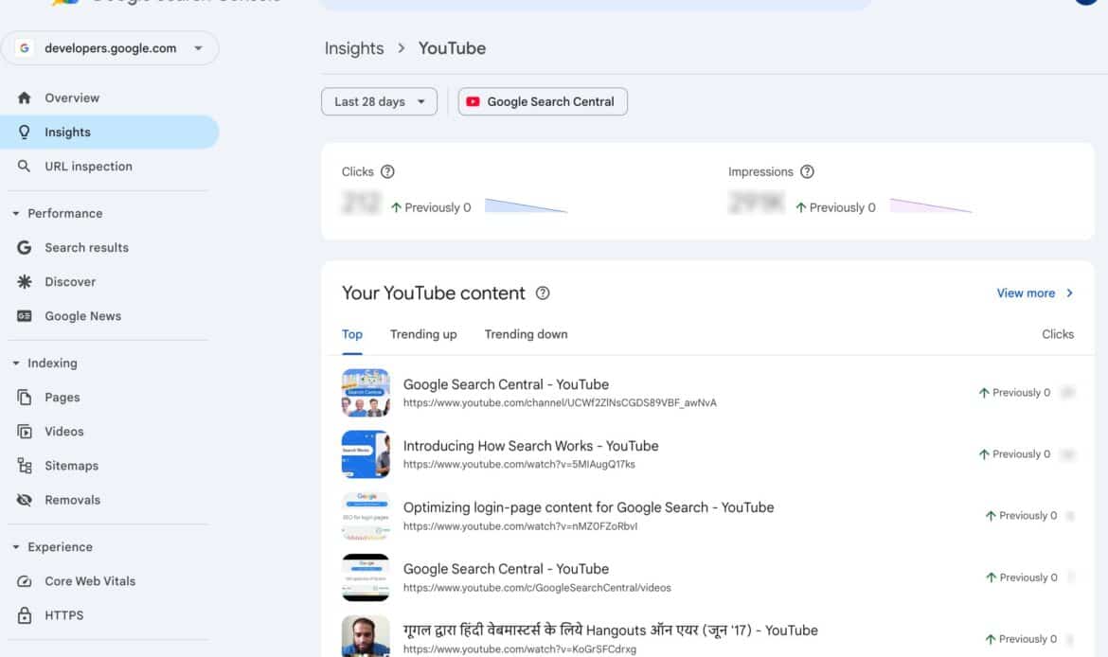Click the Google Search Central channel button
This screenshot has height=657, width=1108.
point(543,101)
